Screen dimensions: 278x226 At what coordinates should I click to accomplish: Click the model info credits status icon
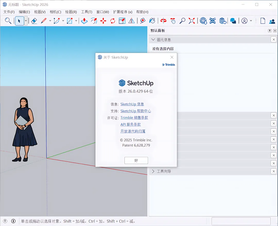(13, 221)
